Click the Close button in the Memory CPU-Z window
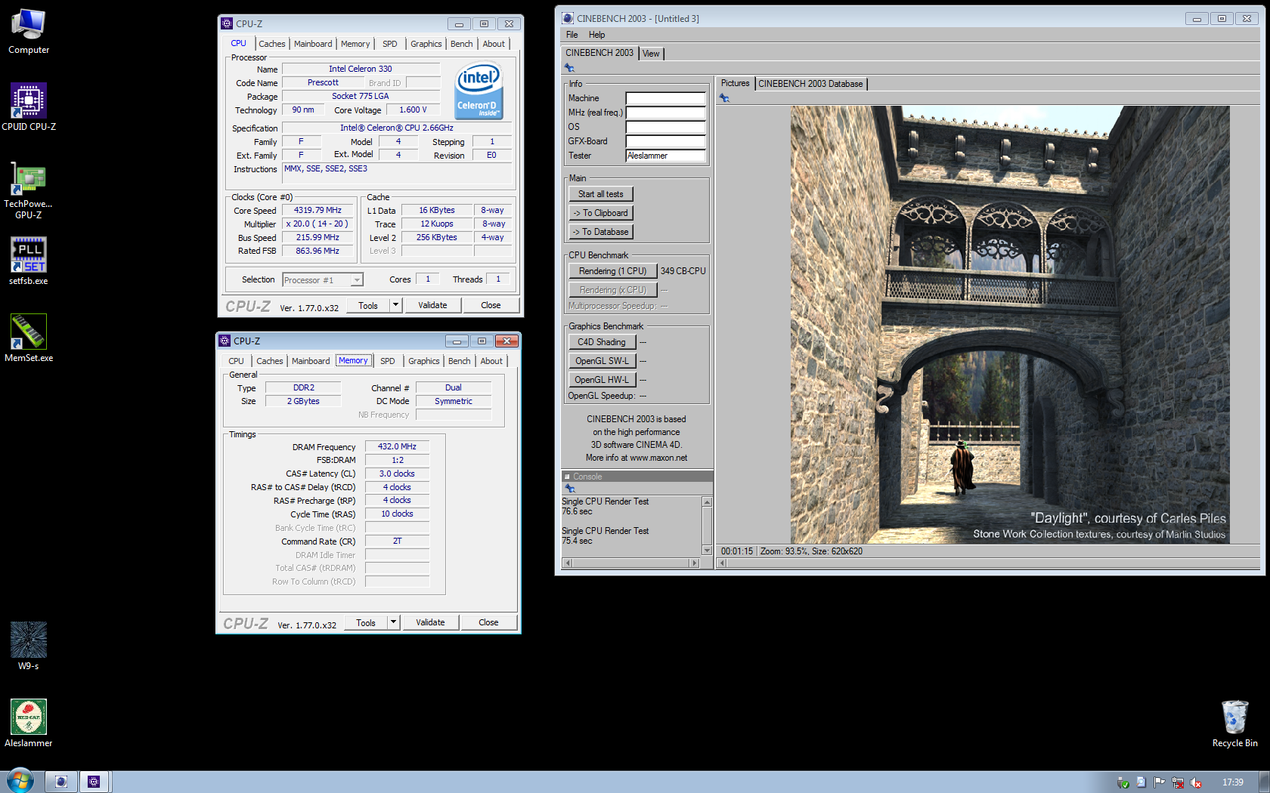Image resolution: width=1270 pixels, height=793 pixels. coord(488,622)
